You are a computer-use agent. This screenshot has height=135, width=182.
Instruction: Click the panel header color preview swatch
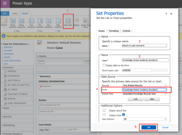(x=160, y=70)
